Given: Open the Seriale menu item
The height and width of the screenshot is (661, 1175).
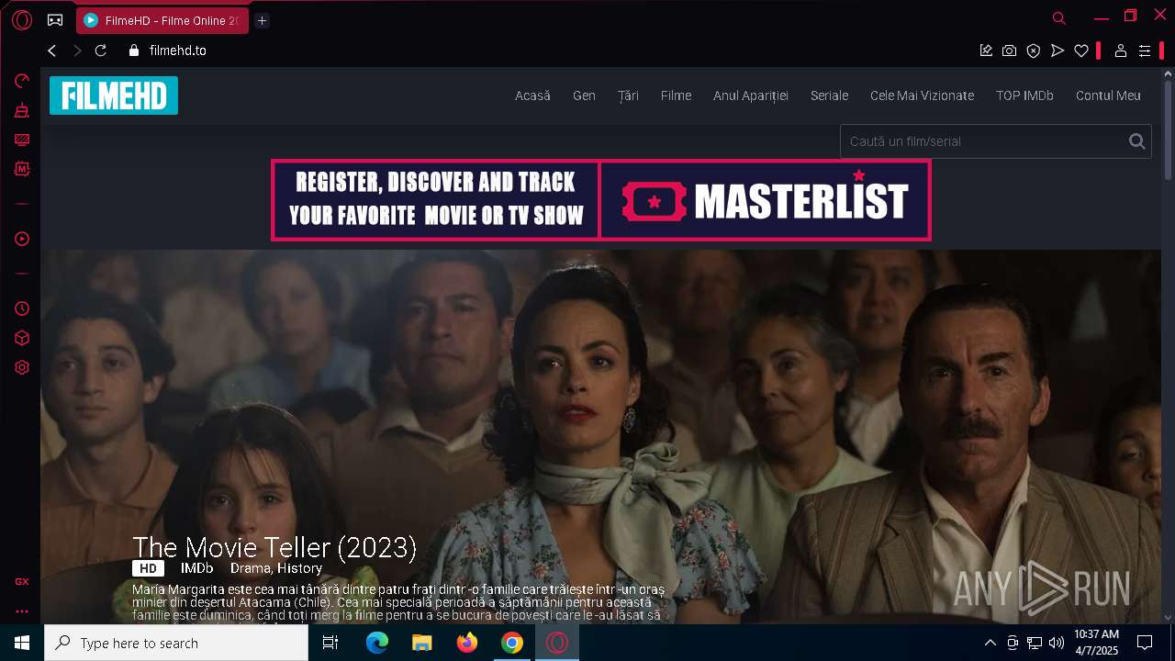Looking at the screenshot, I should 829,95.
